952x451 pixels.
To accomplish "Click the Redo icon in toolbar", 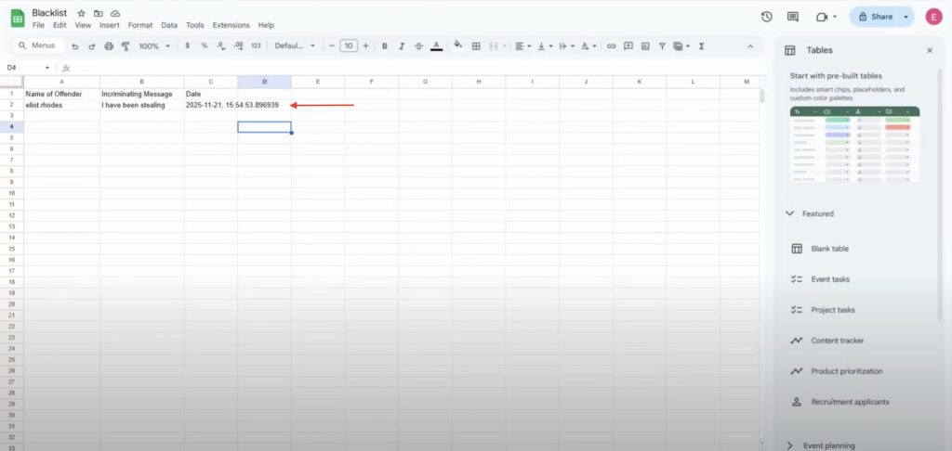I will [92, 46].
